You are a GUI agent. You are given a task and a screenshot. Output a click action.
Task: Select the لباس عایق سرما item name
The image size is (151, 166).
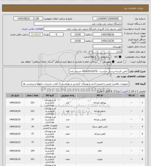100,127
